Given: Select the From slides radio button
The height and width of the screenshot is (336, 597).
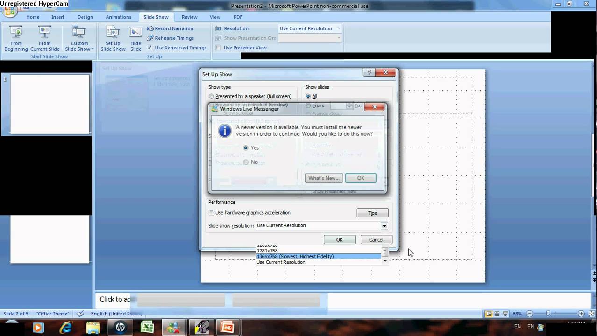Looking at the screenshot, I should click(x=308, y=106).
